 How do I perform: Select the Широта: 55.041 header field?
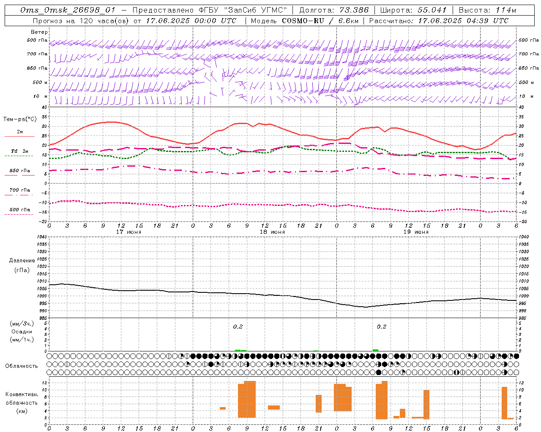(x=413, y=10)
